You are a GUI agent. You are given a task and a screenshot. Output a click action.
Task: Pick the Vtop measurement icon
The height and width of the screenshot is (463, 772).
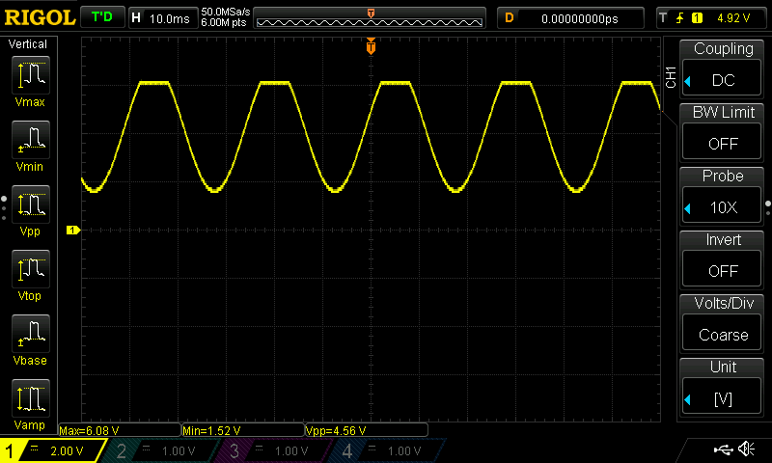point(31,269)
